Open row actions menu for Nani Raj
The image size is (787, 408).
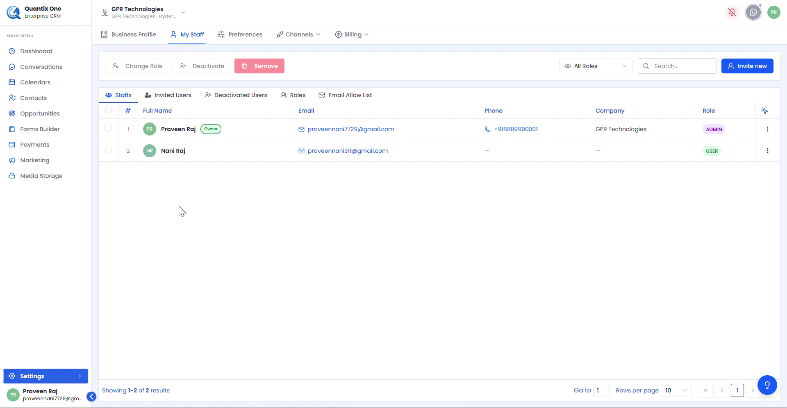tap(767, 151)
